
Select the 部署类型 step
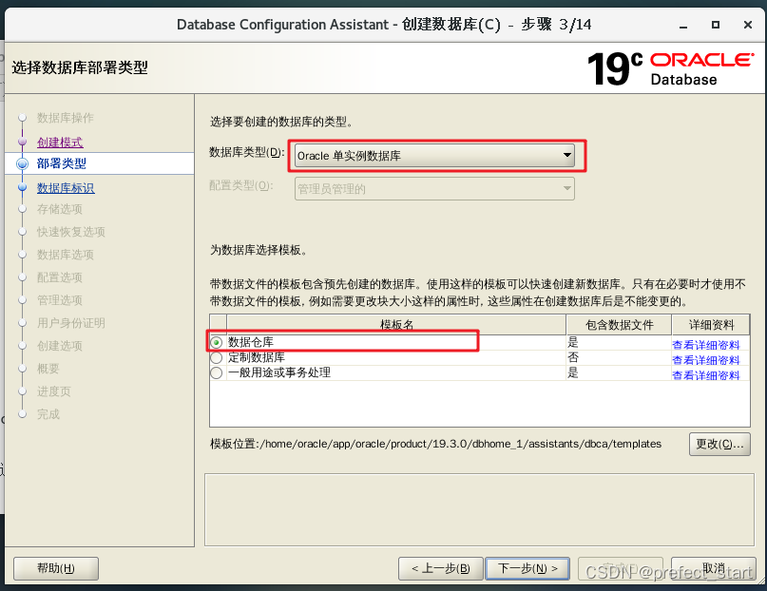coord(62,163)
